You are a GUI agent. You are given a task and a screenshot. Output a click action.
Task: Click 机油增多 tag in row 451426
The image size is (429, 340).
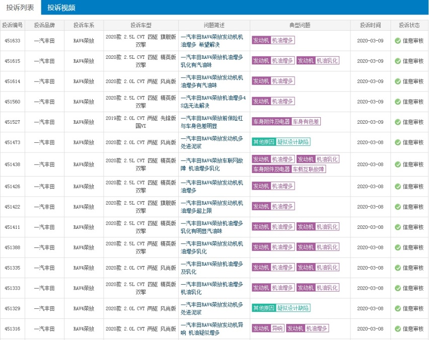click(x=282, y=186)
